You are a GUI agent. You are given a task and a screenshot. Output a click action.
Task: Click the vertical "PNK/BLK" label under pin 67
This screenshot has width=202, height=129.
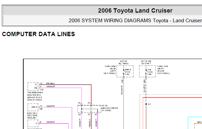[x=90, y=123]
